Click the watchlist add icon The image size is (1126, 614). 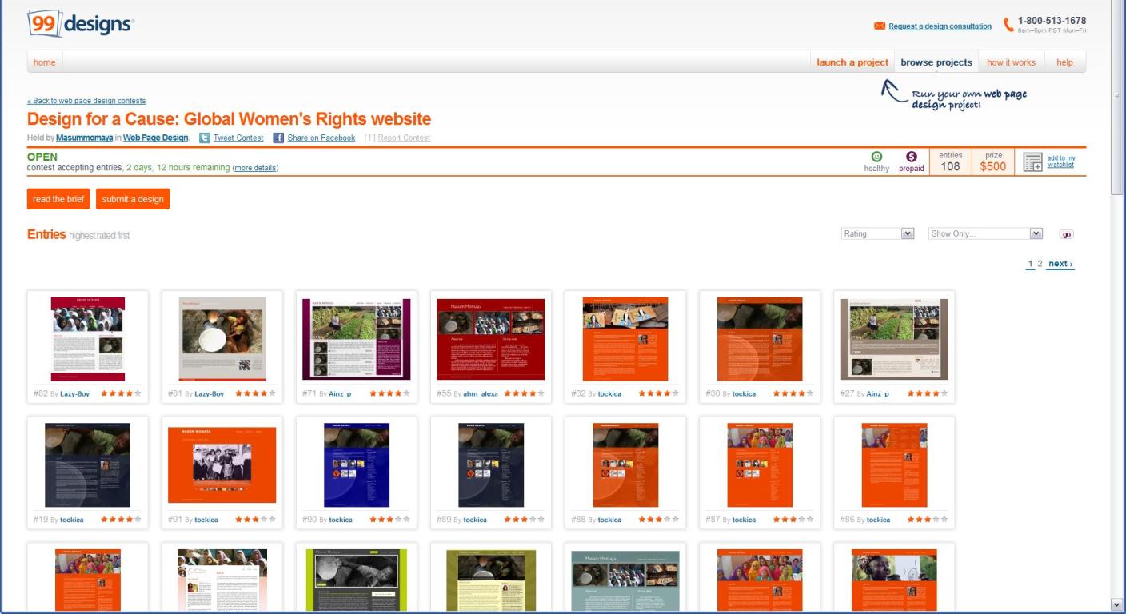click(x=1033, y=162)
